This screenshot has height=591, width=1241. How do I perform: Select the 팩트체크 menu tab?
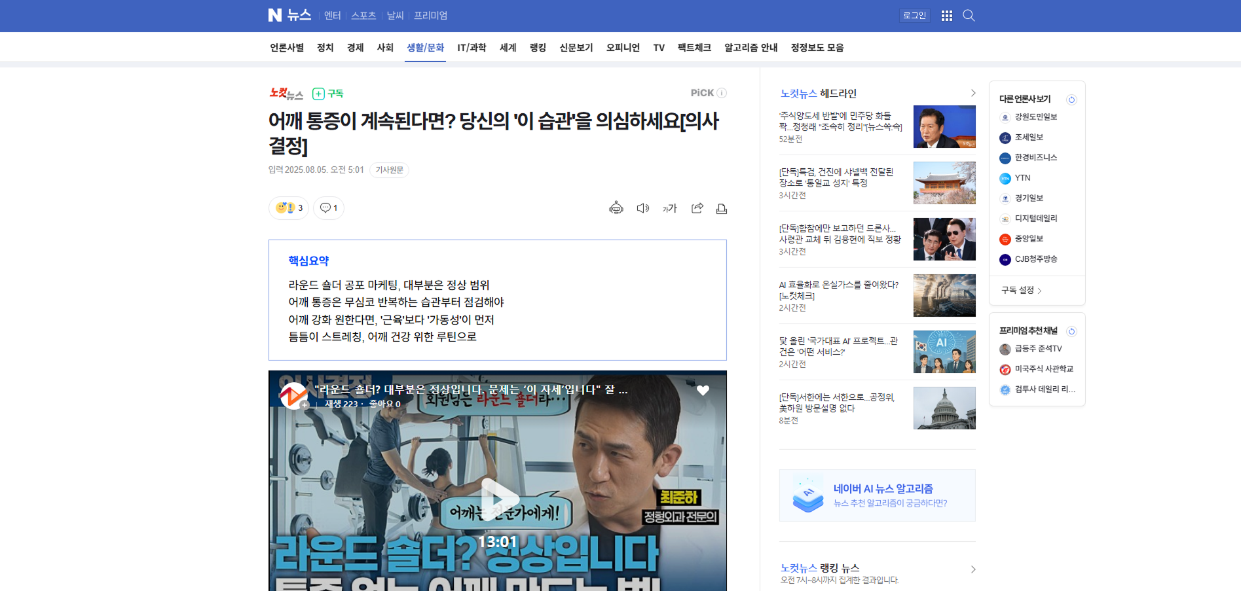(694, 48)
